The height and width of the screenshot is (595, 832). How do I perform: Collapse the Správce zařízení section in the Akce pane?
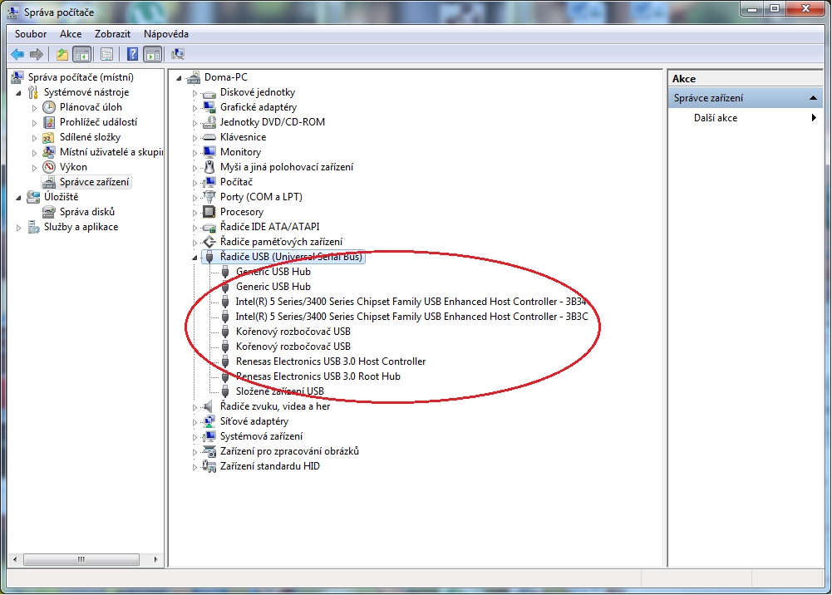[815, 98]
